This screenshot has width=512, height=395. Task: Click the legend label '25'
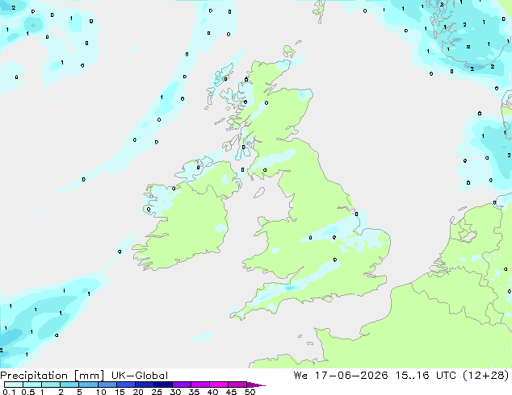point(157,392)
